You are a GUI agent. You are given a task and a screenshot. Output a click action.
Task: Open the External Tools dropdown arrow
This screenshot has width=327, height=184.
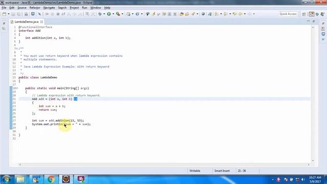tap(123, 14)
